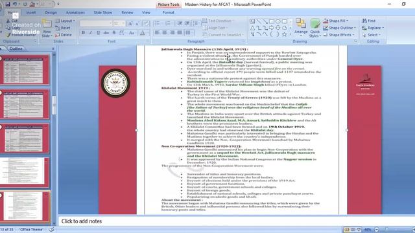Toggle Text Shadow formatting
This screenshot has width=415, height=233.
pos(114,33)
